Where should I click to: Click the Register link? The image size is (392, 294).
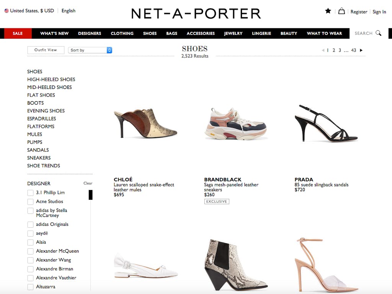(x=359, y=12)
